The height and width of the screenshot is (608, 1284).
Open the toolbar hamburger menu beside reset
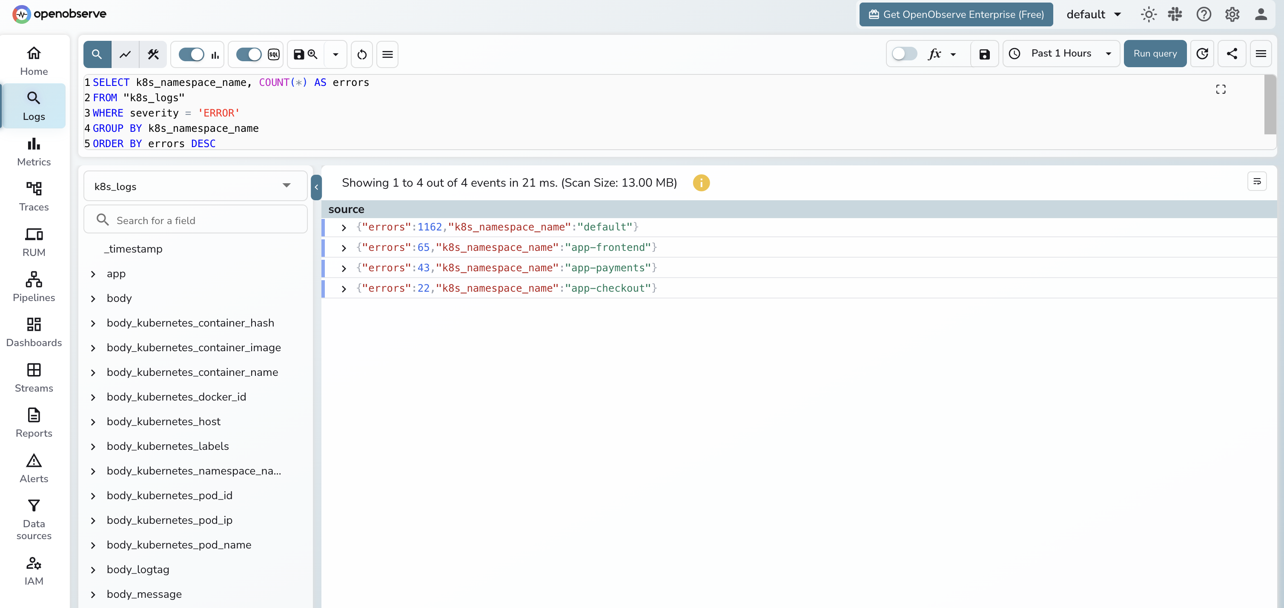(x=387, y=54)
